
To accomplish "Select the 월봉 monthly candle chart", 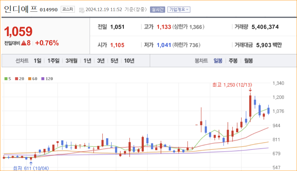I will point(248,61).
